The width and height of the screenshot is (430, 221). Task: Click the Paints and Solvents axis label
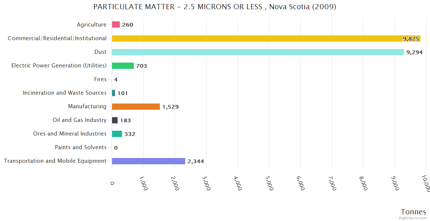[x=80, y=147]
